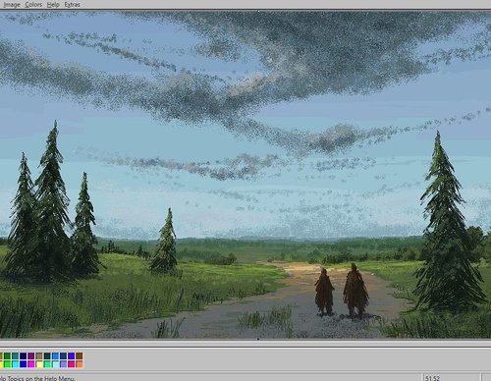This screenshot has height=381, width=491.
Task: Pick the dark steel blue palette color
Action: click(63, 355)
